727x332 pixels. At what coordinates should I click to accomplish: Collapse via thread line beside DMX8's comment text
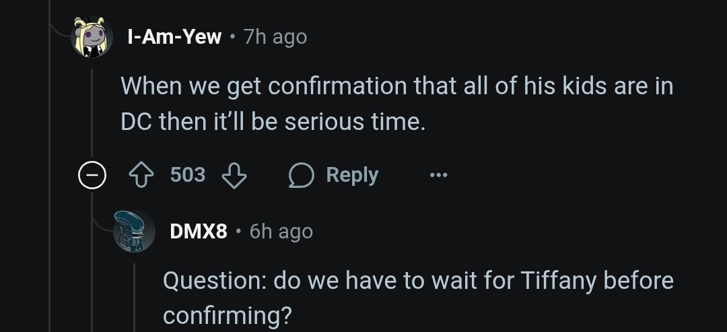click(x=135, y=297)
